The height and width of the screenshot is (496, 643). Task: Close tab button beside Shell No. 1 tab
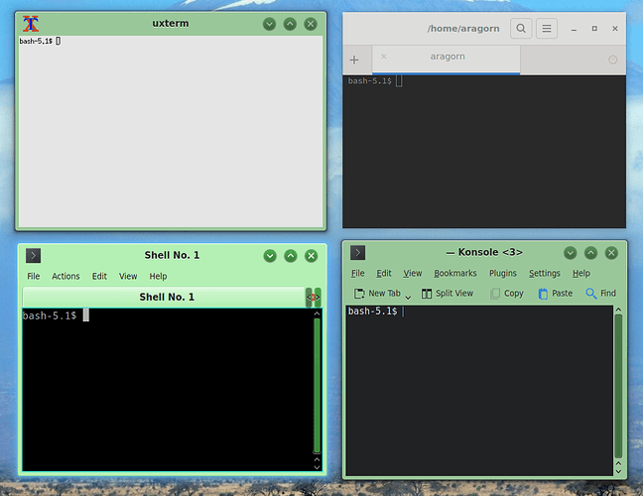point(314,298)
